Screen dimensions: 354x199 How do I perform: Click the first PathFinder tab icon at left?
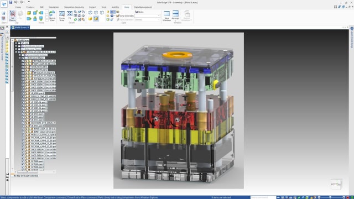(x=2, y=28)
